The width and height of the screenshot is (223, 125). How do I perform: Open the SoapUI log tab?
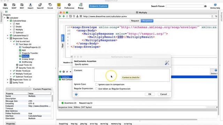pyautogui.click(x=63, y=124)
